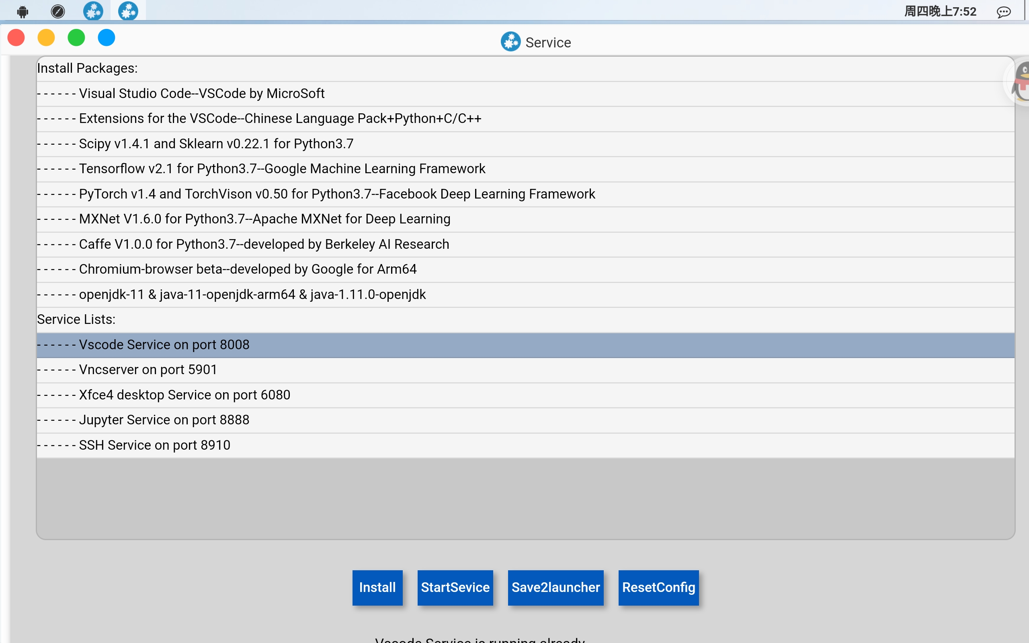
Task: Select PyTorch v1.4 and TorchVison row
Action: coord(526,194)
